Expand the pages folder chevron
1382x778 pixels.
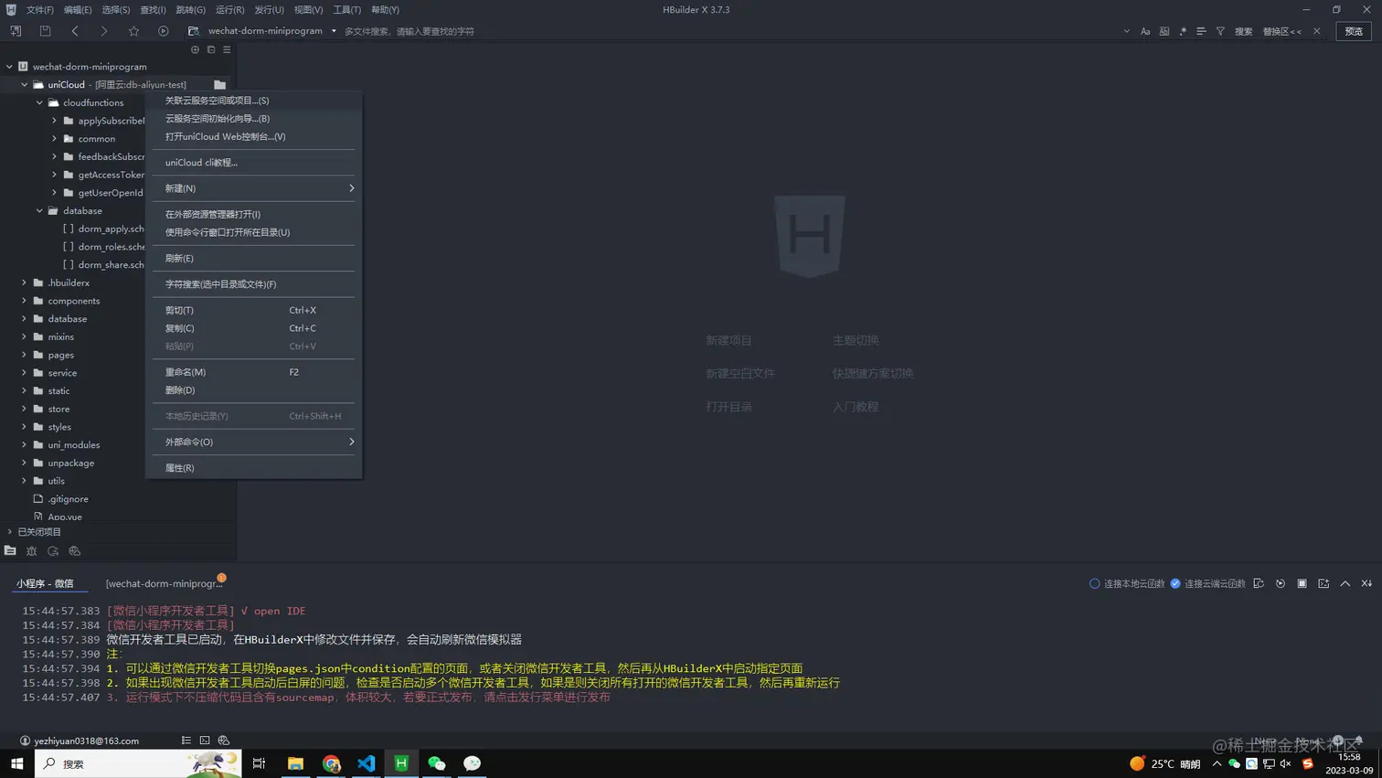point(25,355)
